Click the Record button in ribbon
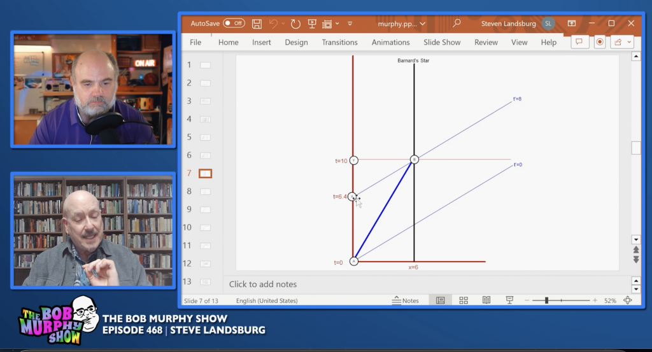The image size is (652, 352). [600, 42]
